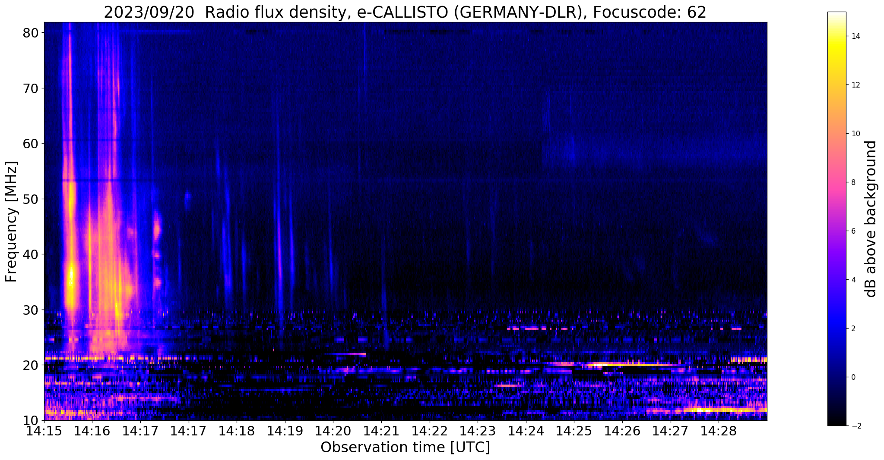884x460 pixels.
Task: Click the time axis tick label 14:15
Action: (44, 431)
